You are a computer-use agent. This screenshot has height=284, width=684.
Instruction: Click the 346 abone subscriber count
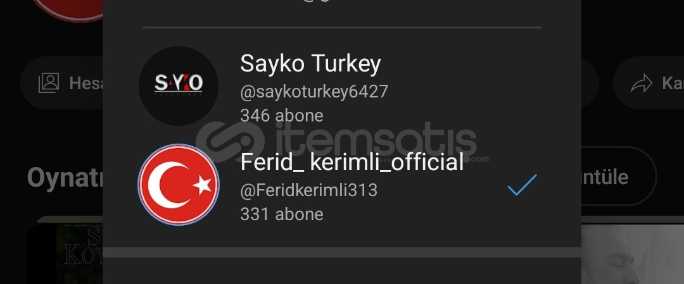281,115
